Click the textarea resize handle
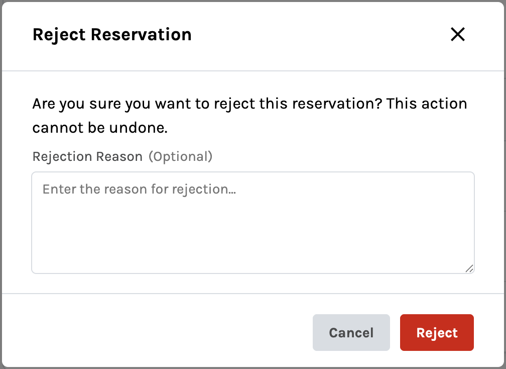Viewport: 506px width, 369px height. (x=469, y=268)
